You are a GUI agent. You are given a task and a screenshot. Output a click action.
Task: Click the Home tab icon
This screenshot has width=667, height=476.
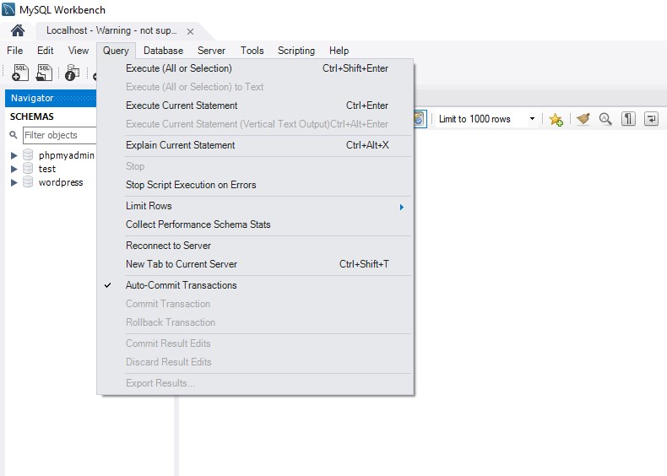(18, 30)
